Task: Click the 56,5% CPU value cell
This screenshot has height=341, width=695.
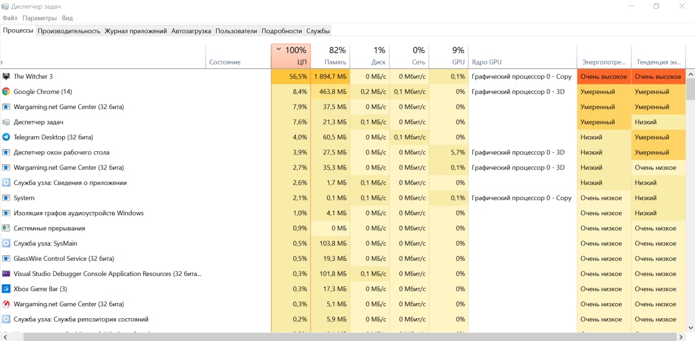Action: click(x=290, y=76)
